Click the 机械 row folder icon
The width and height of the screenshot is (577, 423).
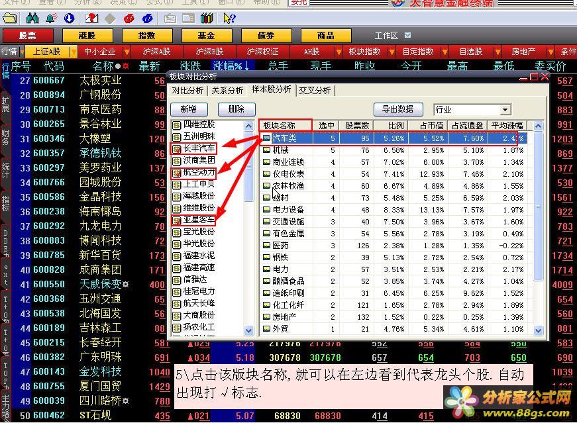[x=266, y=150]
